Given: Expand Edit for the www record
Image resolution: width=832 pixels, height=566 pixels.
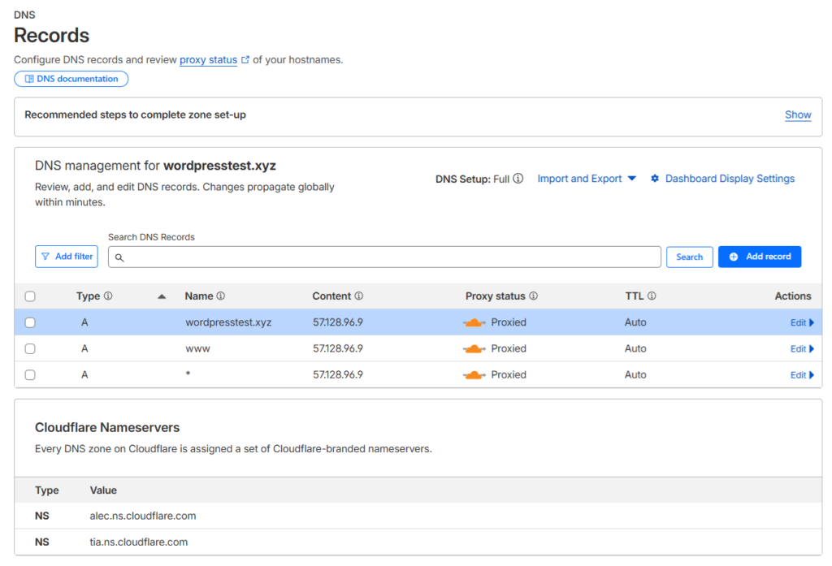Looking at the screenshot, I should [x=802, y=348].
